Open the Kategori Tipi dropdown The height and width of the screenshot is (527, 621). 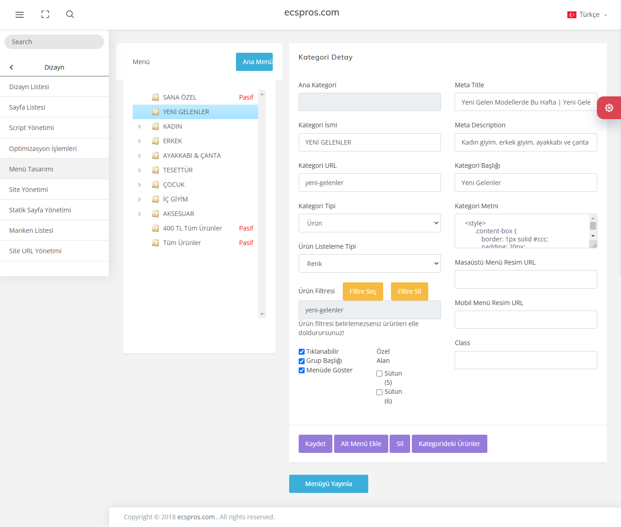coord(370,223)
